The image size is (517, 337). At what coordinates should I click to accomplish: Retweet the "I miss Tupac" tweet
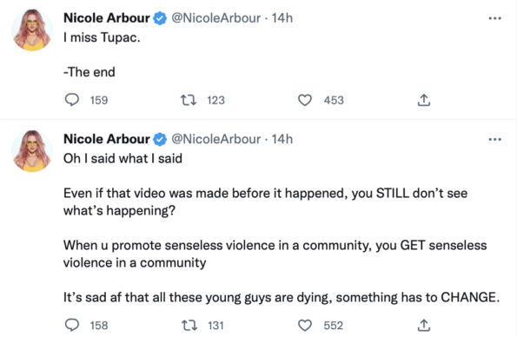(x=189, y=100)
